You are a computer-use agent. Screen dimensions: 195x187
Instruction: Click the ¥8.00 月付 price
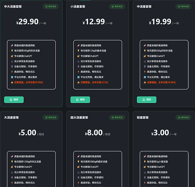97,133
